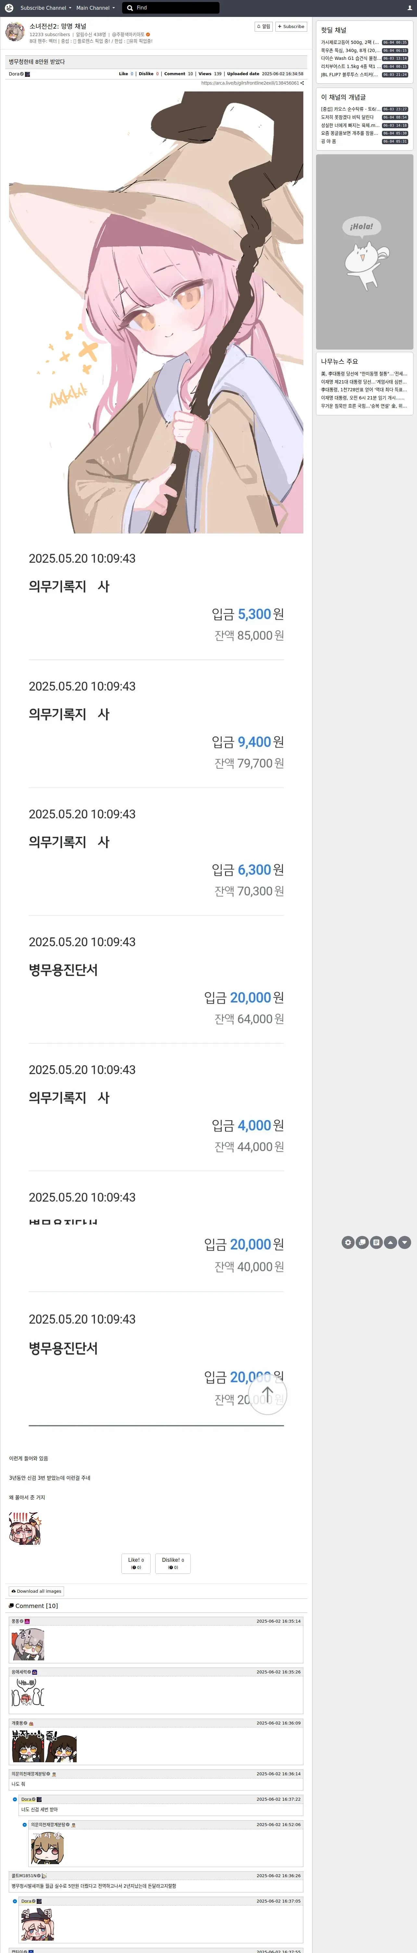Toggle the 알림 notification bell button
Image resolution: width=417 pixels, height=1953 pixels.
coord(263,27)
